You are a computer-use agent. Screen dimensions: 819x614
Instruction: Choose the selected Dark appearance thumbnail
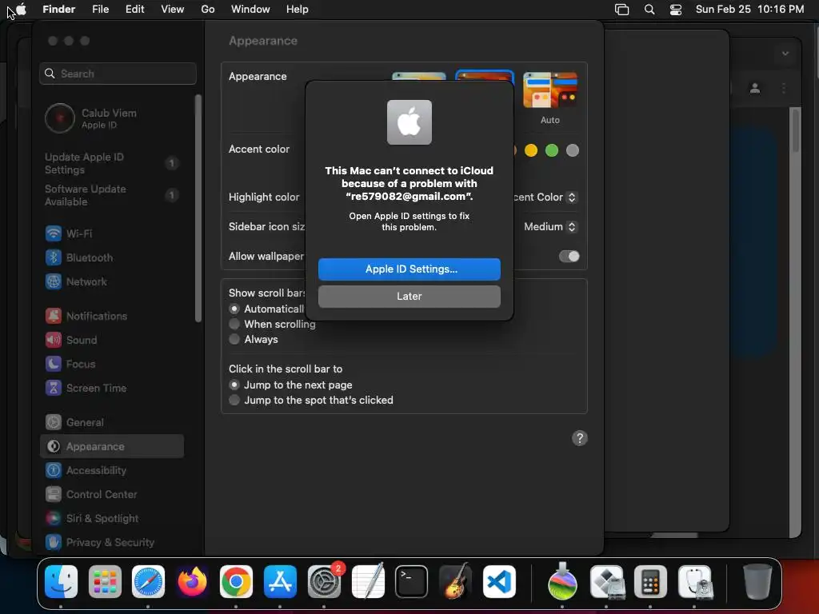click(485, 76)
